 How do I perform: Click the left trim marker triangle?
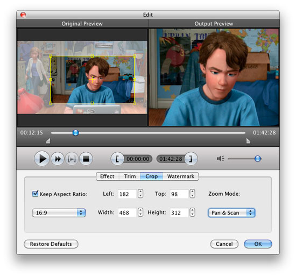(48, 141)
